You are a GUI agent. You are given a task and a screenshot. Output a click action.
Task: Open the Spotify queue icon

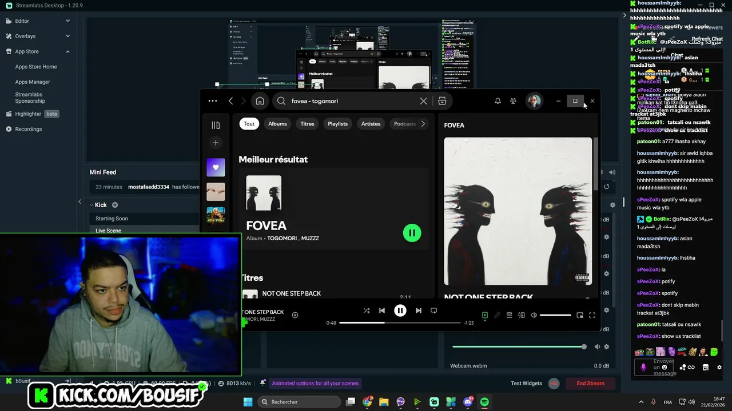(x=509, y=315)
